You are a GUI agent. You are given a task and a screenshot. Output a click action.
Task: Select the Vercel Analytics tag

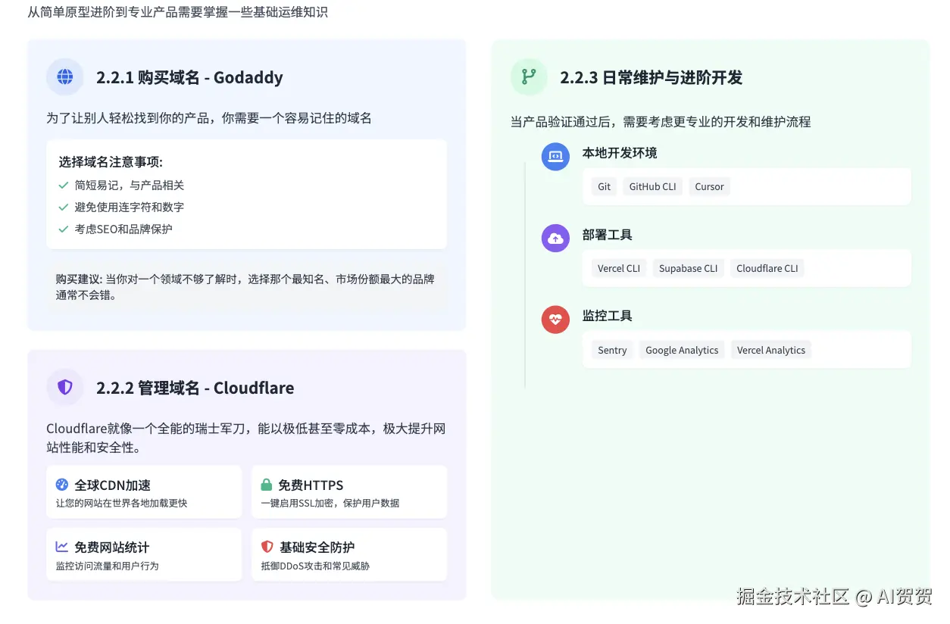coord(771,350)
